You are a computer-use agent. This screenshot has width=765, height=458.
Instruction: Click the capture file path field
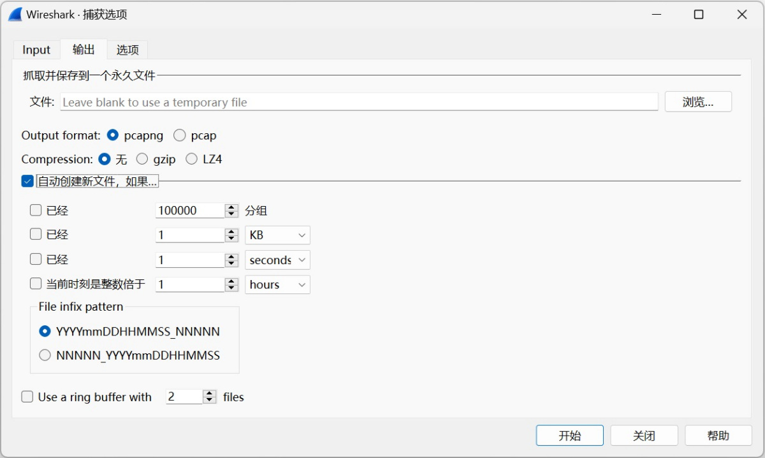tap(359, 102)
